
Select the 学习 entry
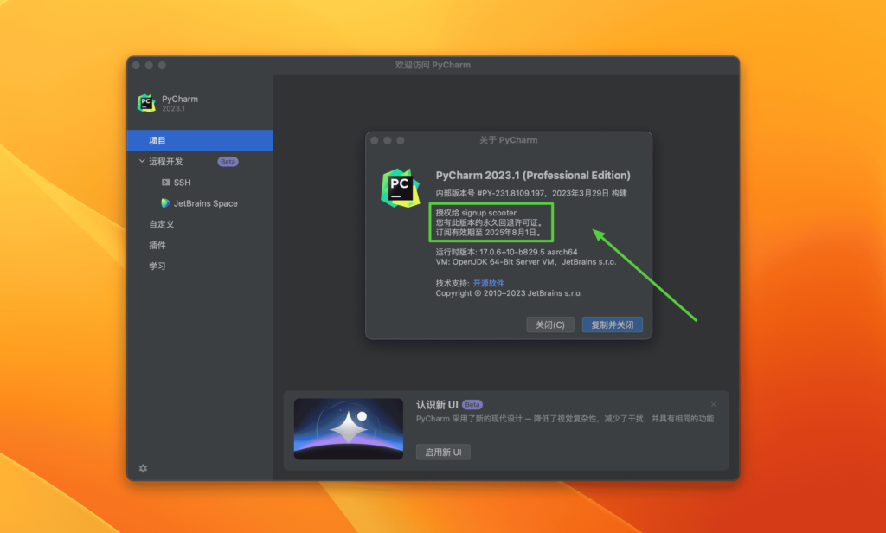click(x=159, y=266)
